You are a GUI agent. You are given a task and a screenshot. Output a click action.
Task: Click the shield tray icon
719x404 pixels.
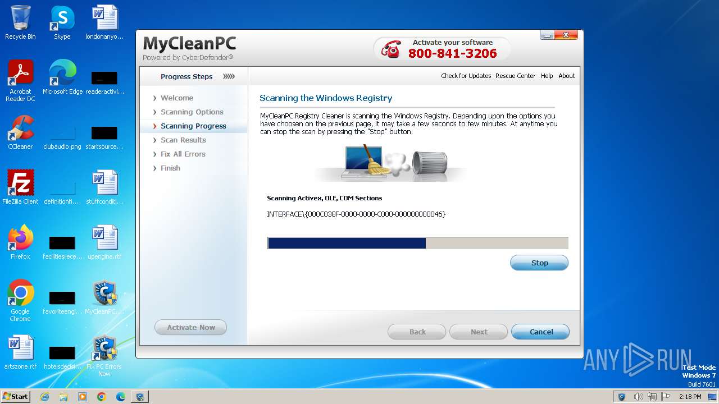(x=622, y=397)
